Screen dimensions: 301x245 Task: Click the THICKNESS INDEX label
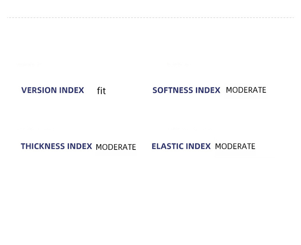[56, 146]
